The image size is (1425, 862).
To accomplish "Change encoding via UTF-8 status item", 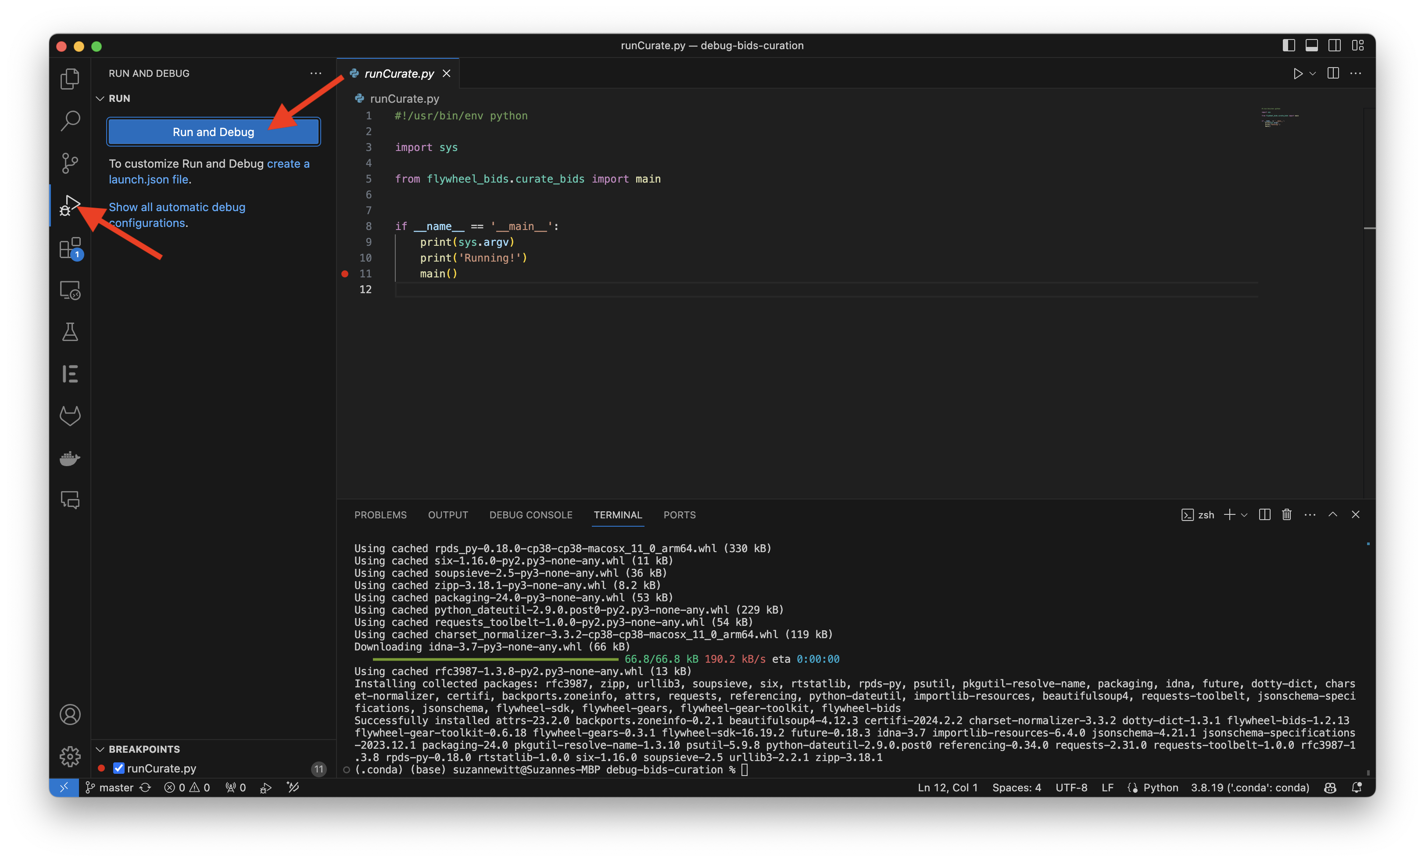I will pos(1071,787).
